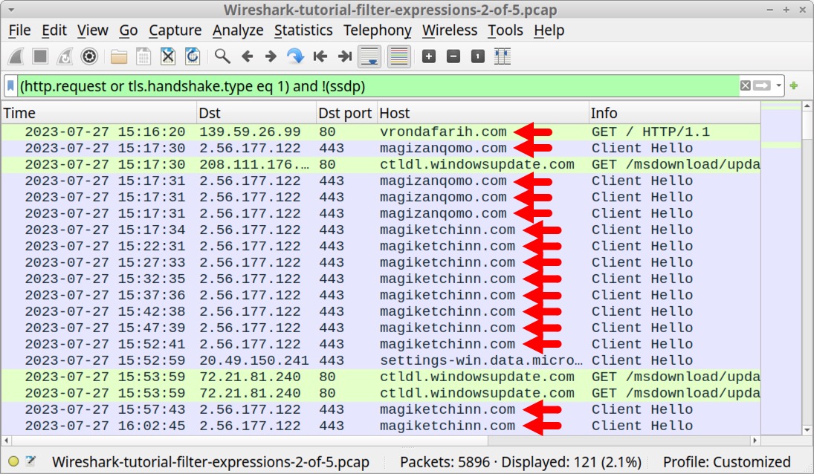
Task: Sort packets by the Host column header
Action: [x=482, y=113]
